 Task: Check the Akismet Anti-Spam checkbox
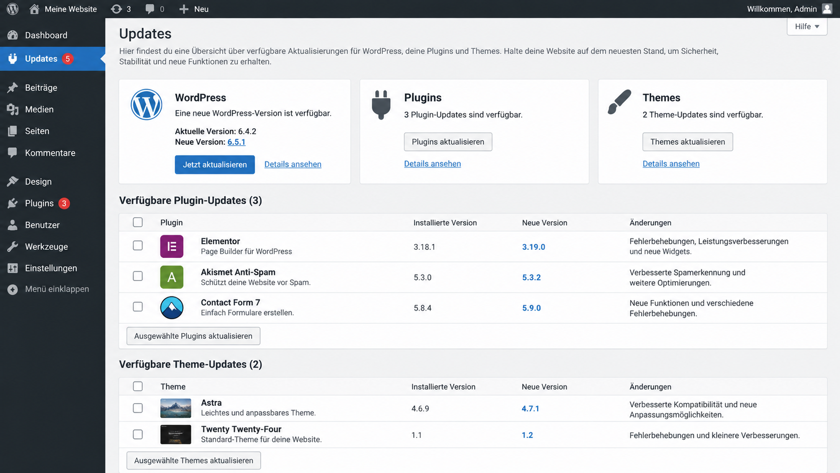[138, 276]
